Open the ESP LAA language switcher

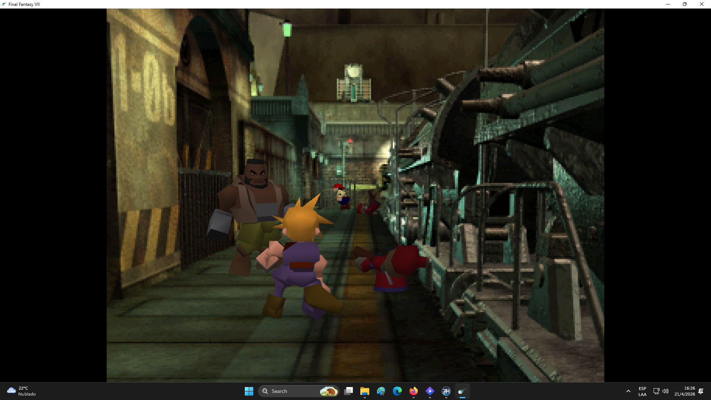(x=642, y=391)
